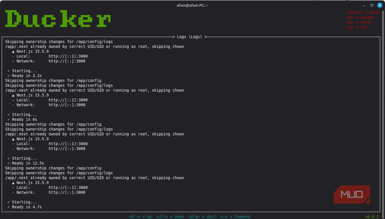
Task: Click the '<g> = top' key hint
Action: 357,27
